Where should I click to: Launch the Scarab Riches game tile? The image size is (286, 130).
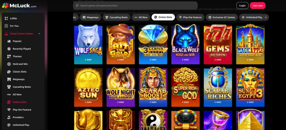[x=218, y=87]
